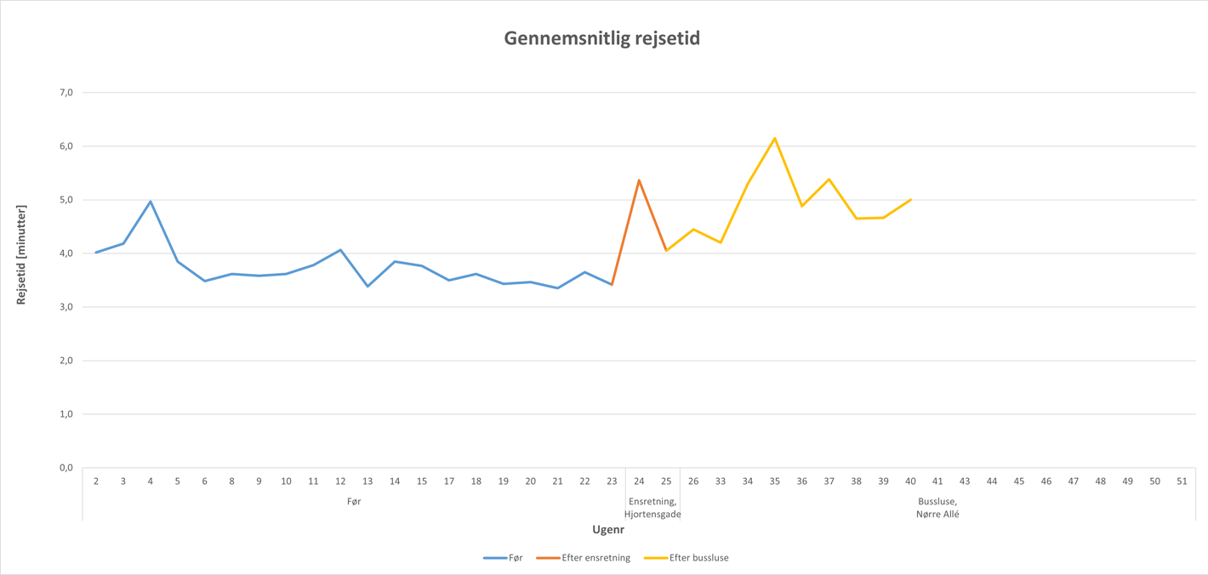1208x575 pixels.
Task: Click the week 51 label on horizontal axis
Action: (1182, 481)
